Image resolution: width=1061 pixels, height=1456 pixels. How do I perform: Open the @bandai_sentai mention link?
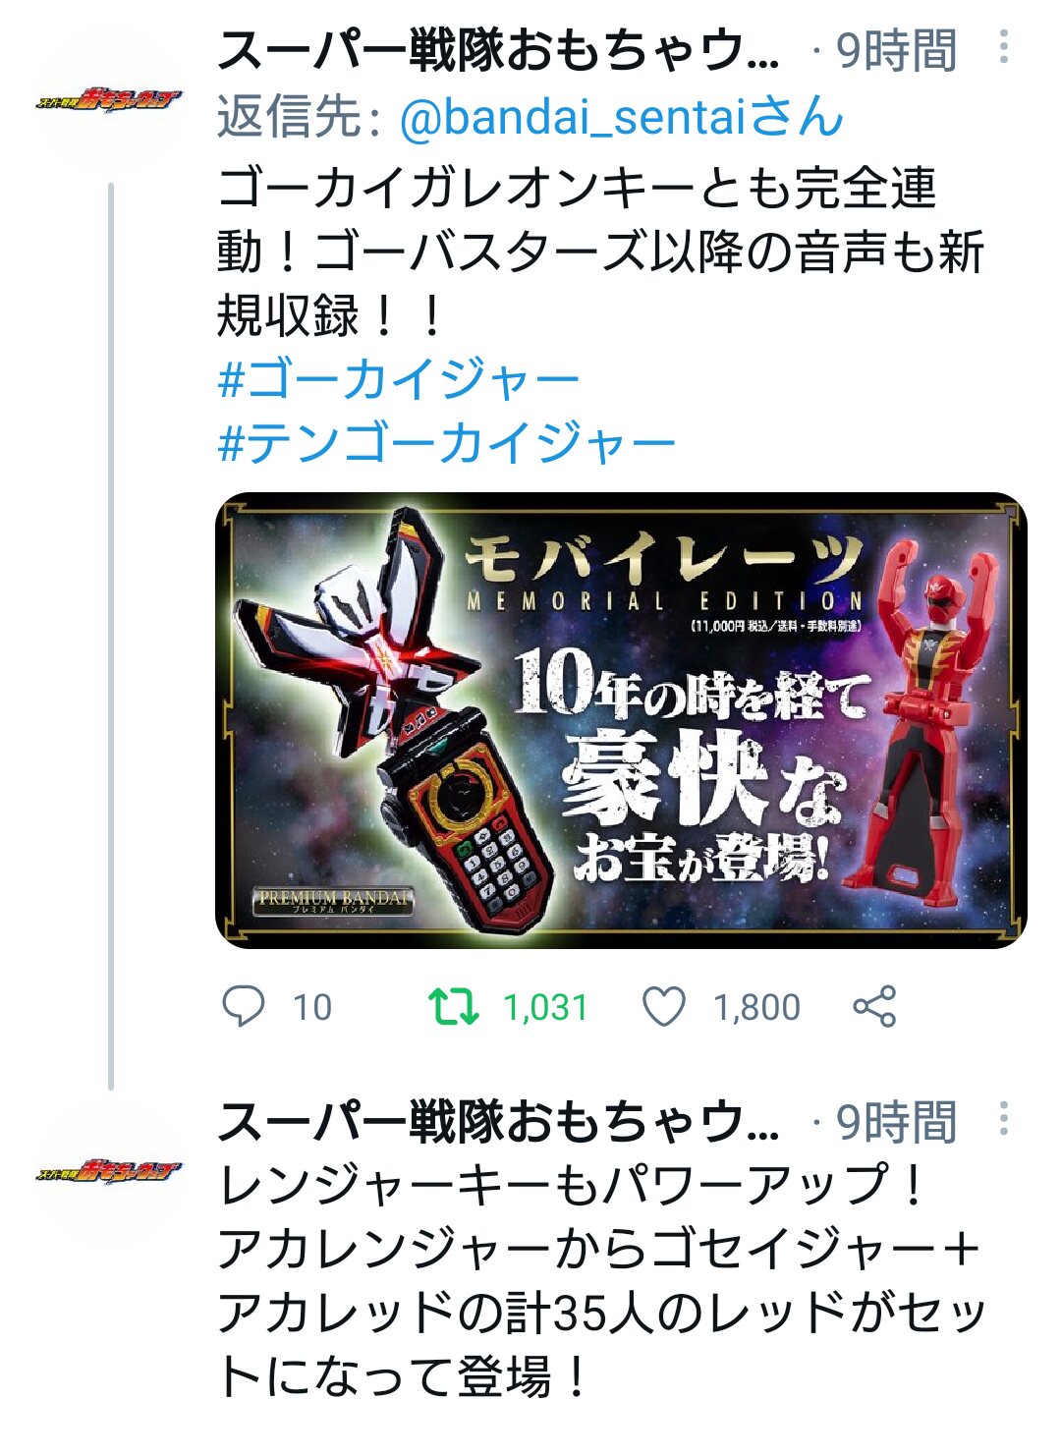(621, 117)
